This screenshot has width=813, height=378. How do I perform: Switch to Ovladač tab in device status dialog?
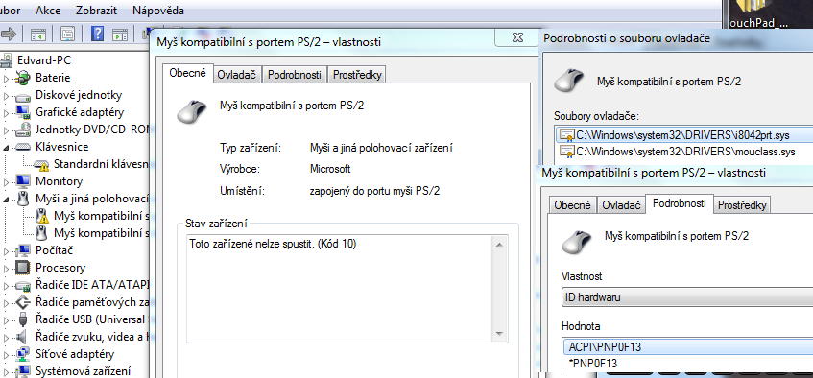[237, 75]
